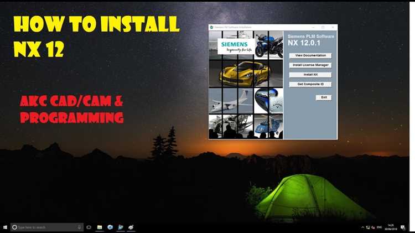Click the fourth pinned taskbar app icon

pos(131,227)
